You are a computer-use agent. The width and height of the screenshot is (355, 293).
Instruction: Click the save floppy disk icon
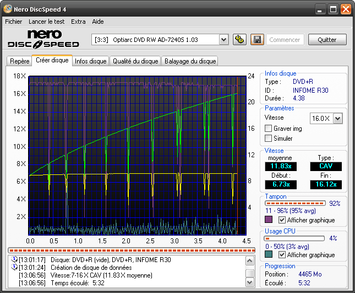[x=257, y=40]
